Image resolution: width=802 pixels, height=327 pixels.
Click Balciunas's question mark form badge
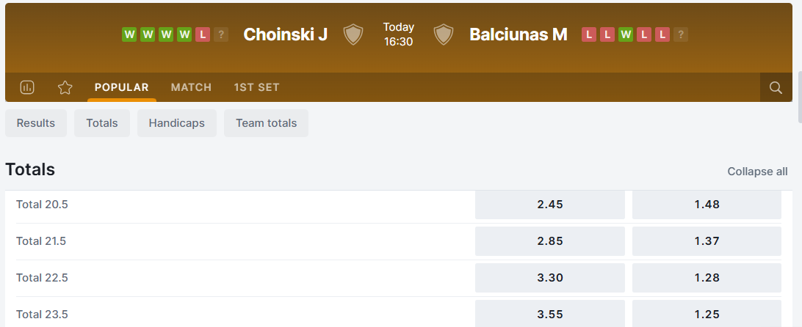[x=681, y=34]
